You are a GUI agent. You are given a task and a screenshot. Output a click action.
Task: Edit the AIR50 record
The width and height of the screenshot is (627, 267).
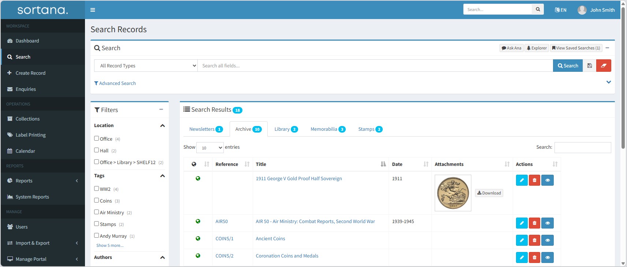(522, 223)
